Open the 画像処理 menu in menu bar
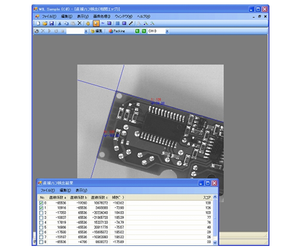This screenshot has width=301, height=251. pyautogui.click(x=102, y=16)
